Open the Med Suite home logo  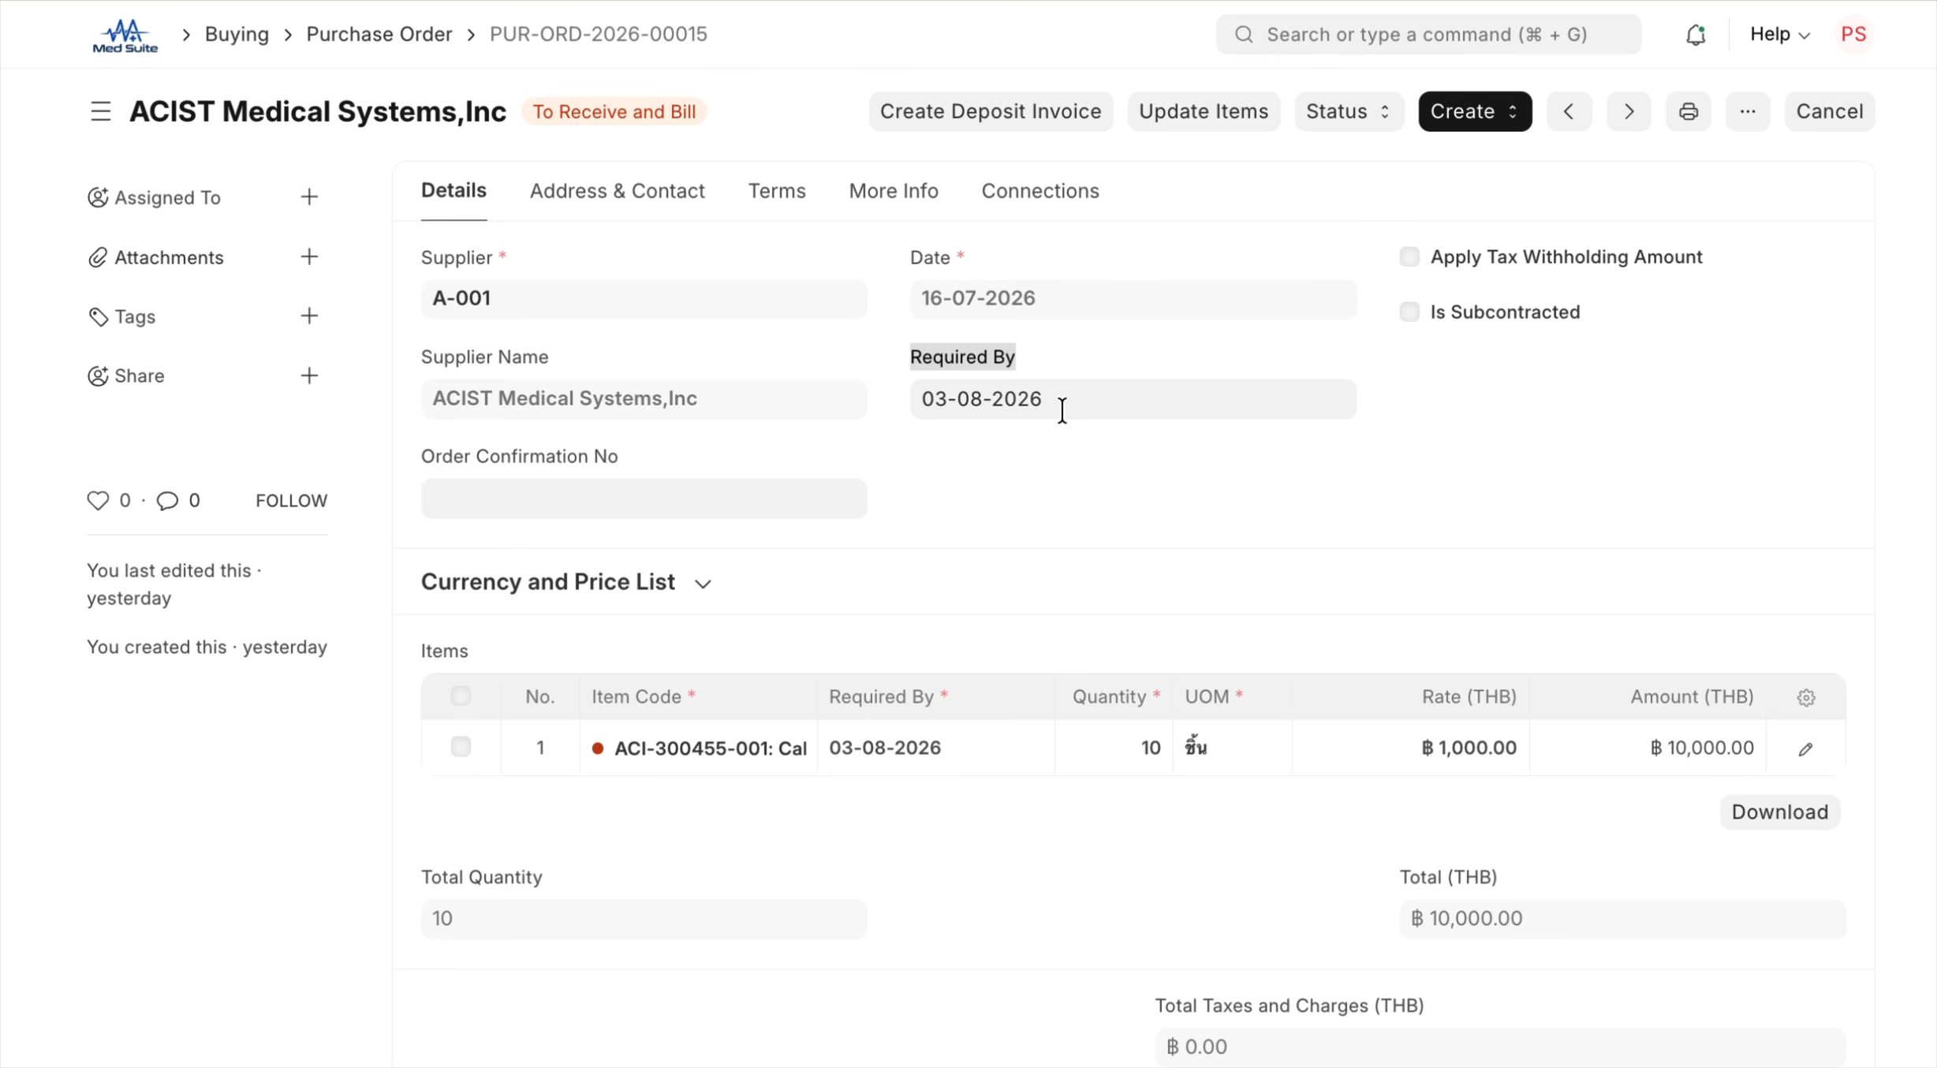(x=125, y=35)
